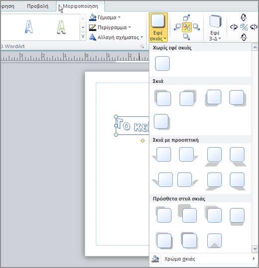The image size is (259, 268).
Task: Switch to the Μορφοποίηση tab
Action: 81,6
